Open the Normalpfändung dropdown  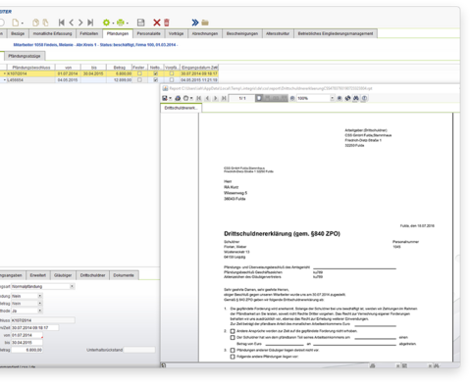tap(72, 286)
